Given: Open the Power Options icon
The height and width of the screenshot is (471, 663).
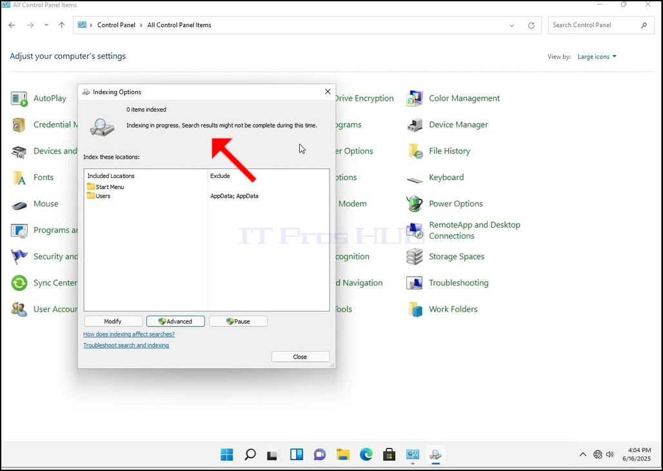Looking at the screenshot, I should coord(415,204).
